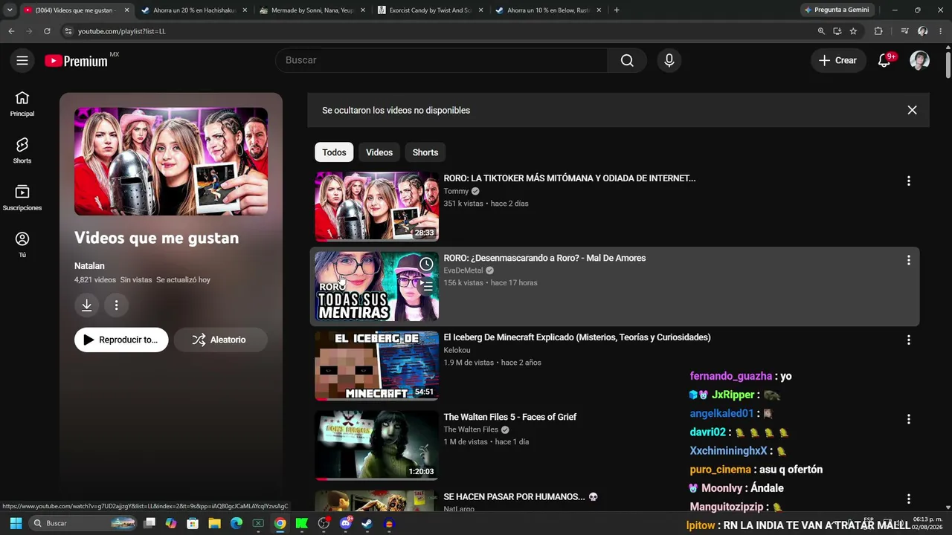Download the playlist with the arrow icon
Image resolution: width=952 pixels, height=535 pixels.
pyautogui.click(x=86, y=305)
